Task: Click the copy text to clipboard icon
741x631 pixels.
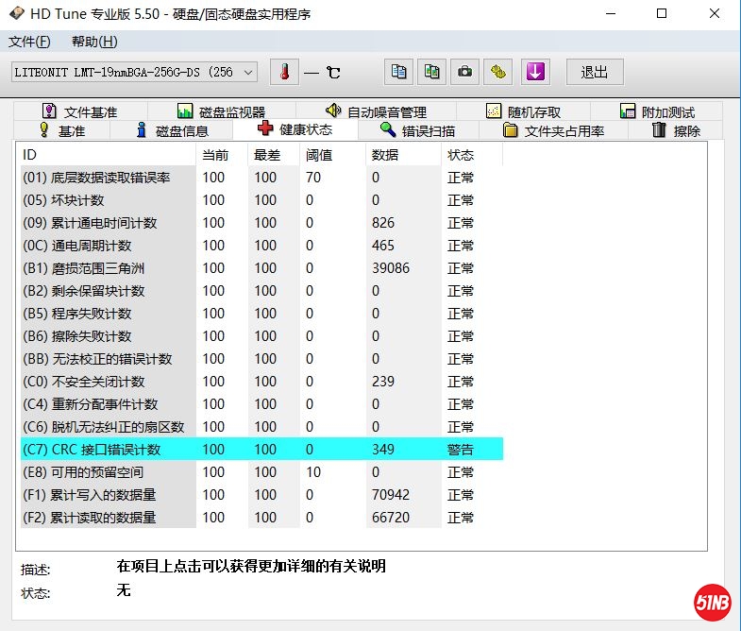Action: (399, 72)
